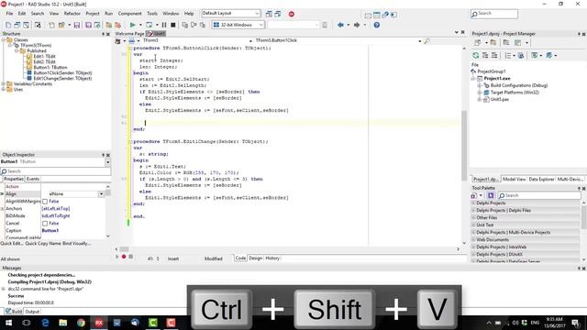Open the Refactor menu
The image size is (587, 330).
tap(72, 14)
